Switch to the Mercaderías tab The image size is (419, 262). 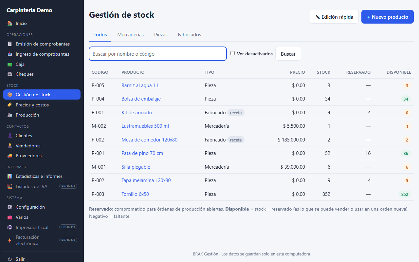(130, 35)
